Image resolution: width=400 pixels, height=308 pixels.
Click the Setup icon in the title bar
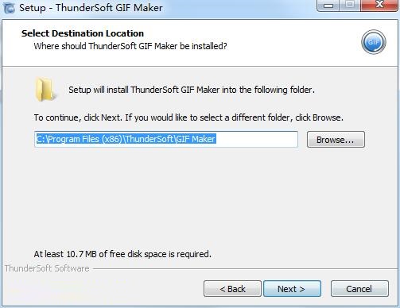coord(10,7)
